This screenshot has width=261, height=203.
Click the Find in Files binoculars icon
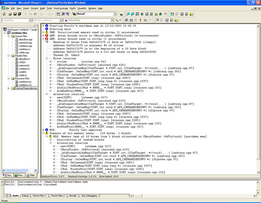pyautogui.click(x=74, y=14)
